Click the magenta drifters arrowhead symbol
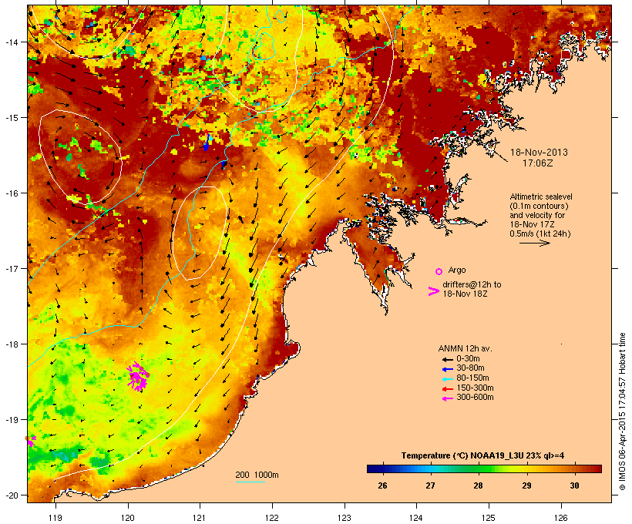This screenshot has height=524, width=632. (x=433, y=291)
